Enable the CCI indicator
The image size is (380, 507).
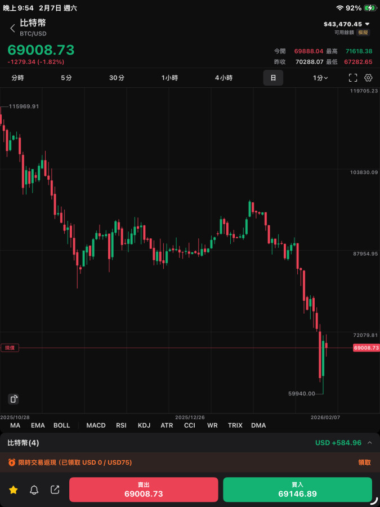(x=190, y=425)
